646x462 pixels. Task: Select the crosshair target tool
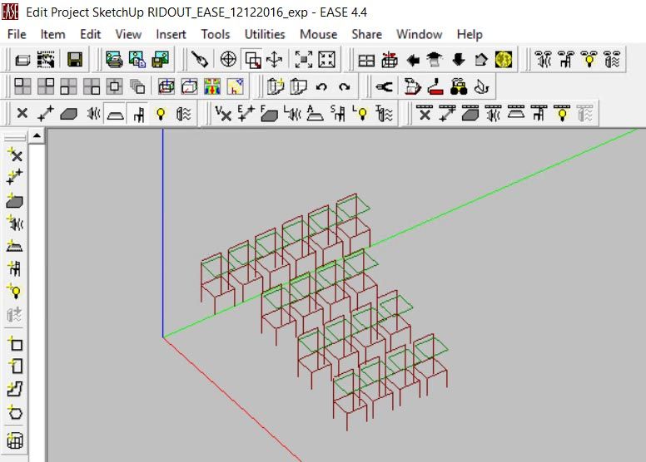click(x=228, y=60)
